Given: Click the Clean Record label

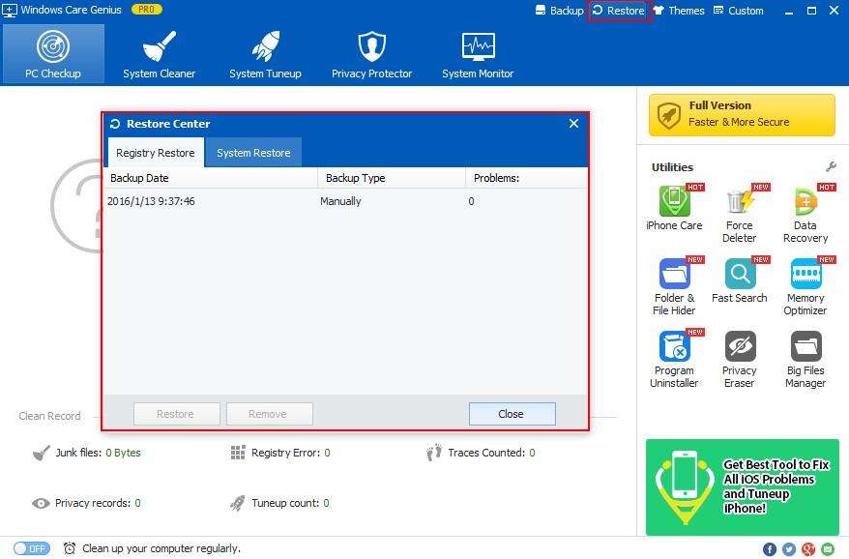Looking at the screenshot, I should (x=50, y=416).
